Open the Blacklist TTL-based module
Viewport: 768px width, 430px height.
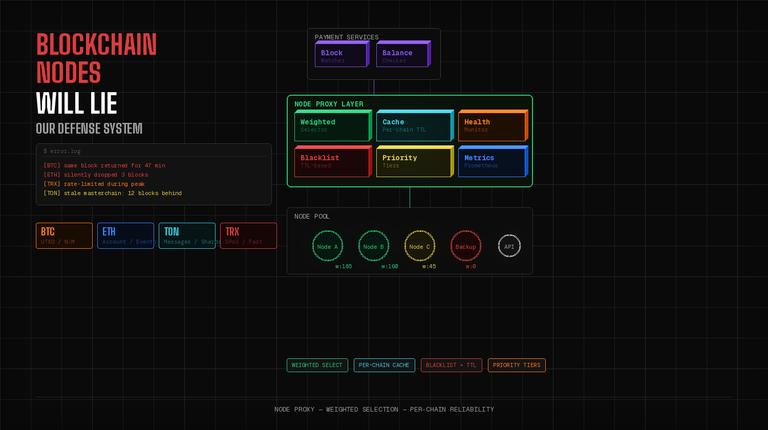333,161
